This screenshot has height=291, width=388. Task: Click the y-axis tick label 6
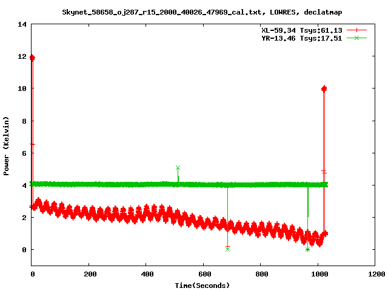click(24, 153)
